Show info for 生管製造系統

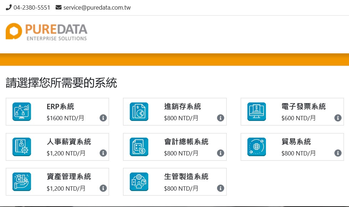pos(221,188)
